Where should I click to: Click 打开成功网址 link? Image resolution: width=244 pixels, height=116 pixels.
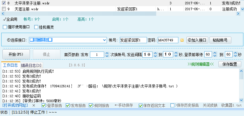(x=15, y=105)
